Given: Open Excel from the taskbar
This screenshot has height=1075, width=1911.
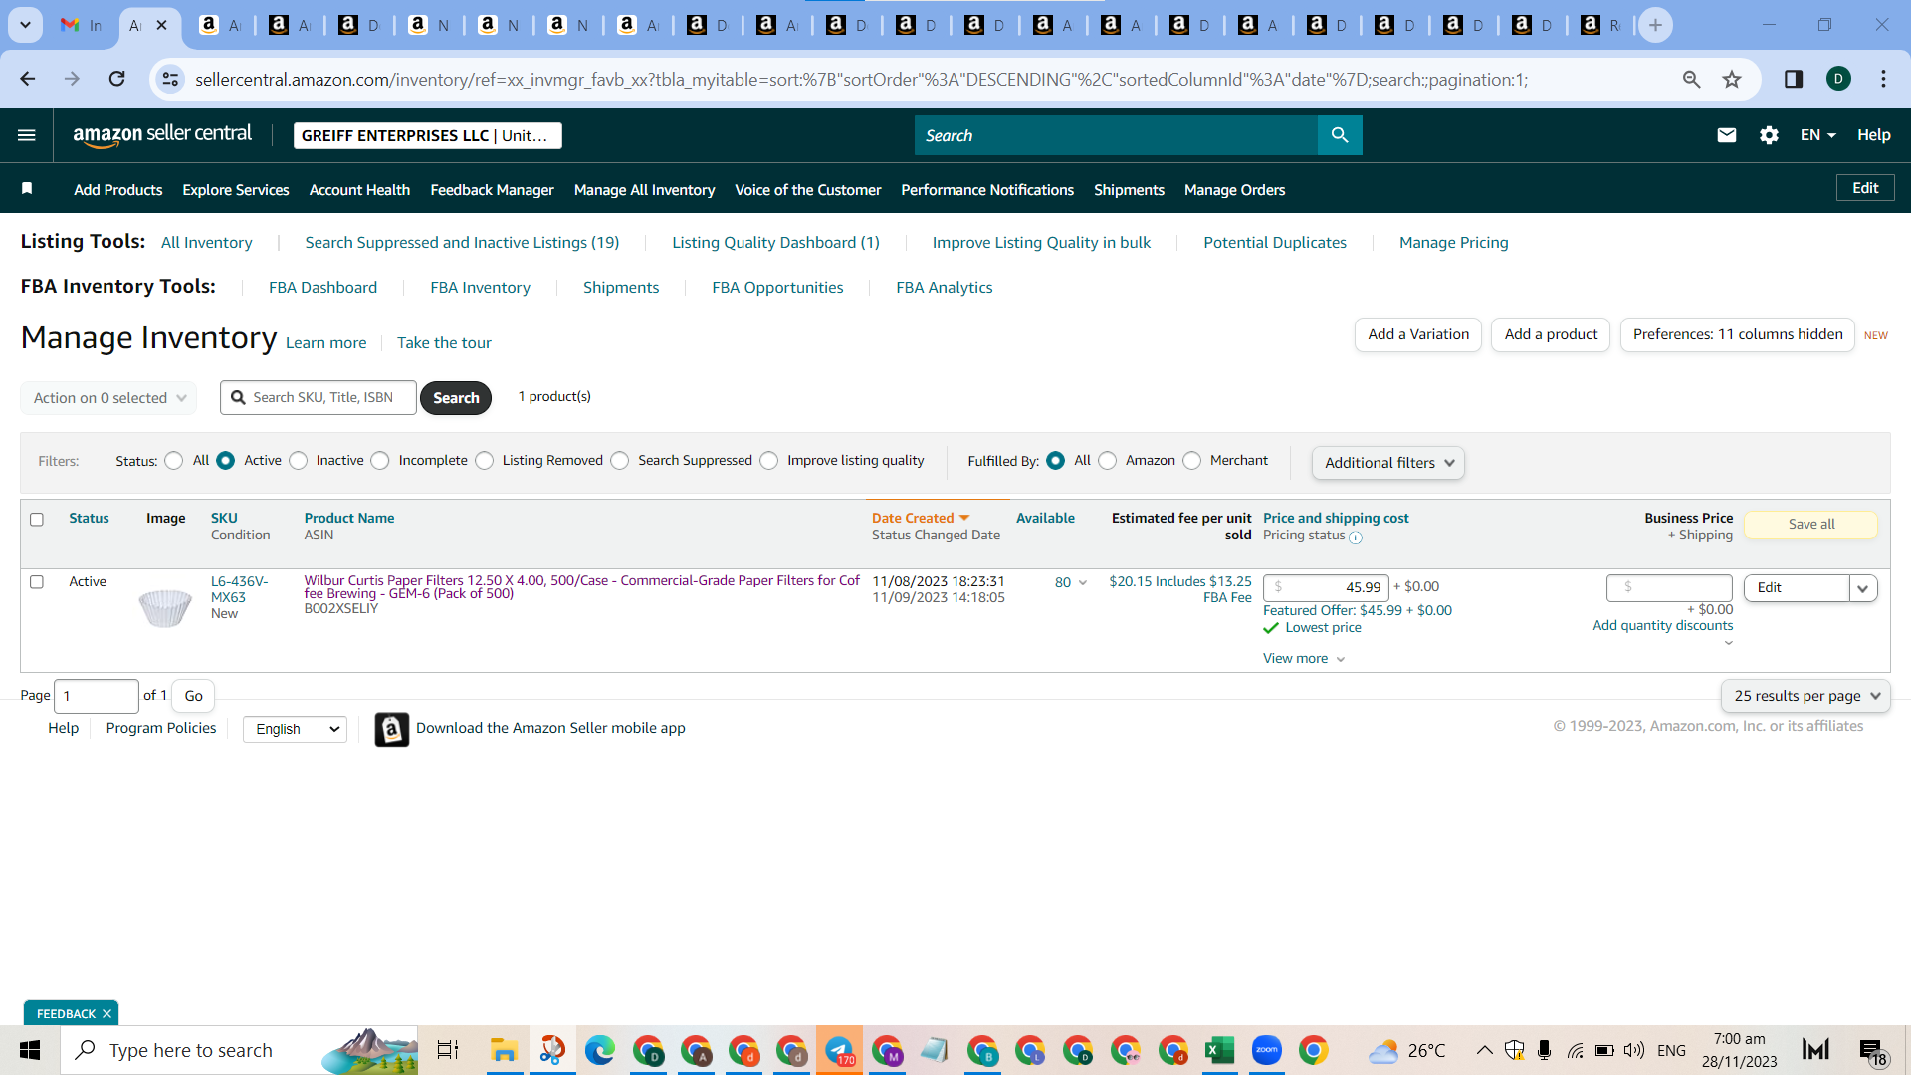Looking at the screenshot, I should [x=1219, y=1050].
